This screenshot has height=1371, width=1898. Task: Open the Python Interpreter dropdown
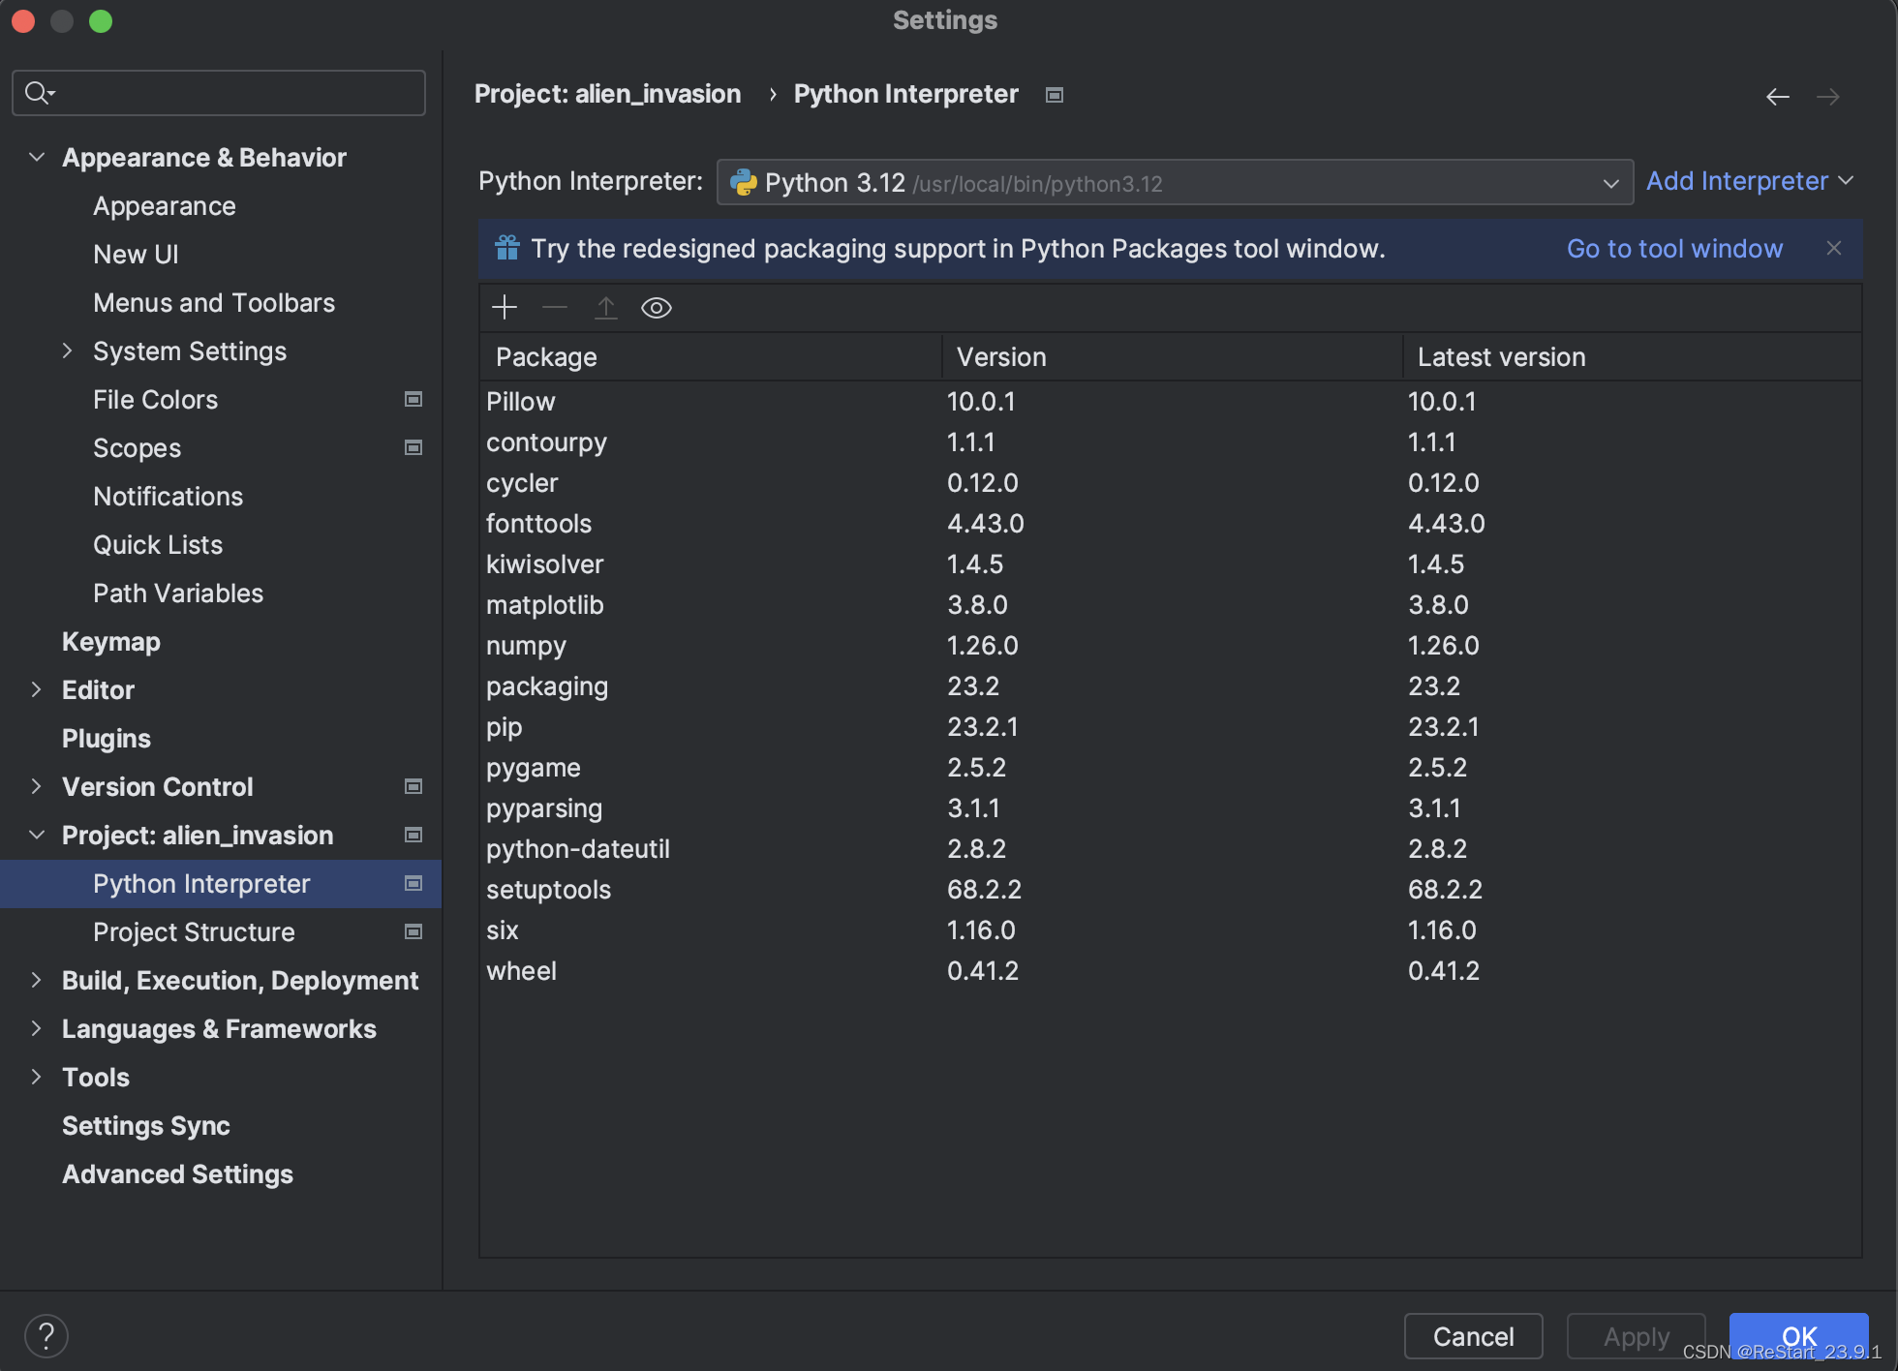tap(1175, 182)
